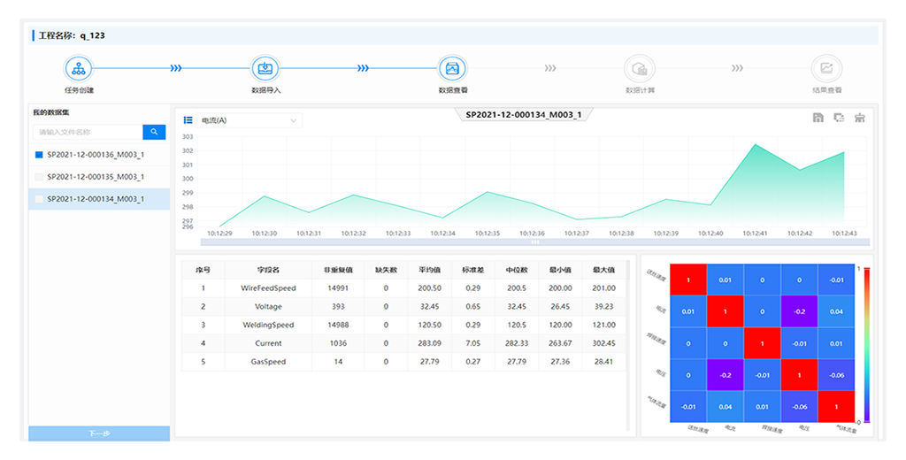This screenshot has height=460, width=906.
Task: Uncheck the SP2021-12-000136_M003_1 checkbox
Action: (x=39, y=155)
